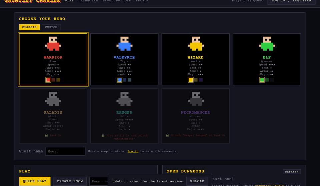Click the padlock icon on Paladin card
This screenshot has height=186, width=320.
[46, 135]
